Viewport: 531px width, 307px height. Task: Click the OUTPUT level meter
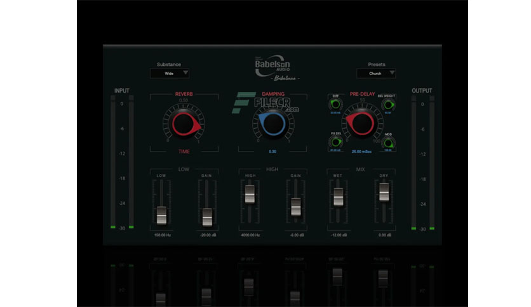(422, 163)
